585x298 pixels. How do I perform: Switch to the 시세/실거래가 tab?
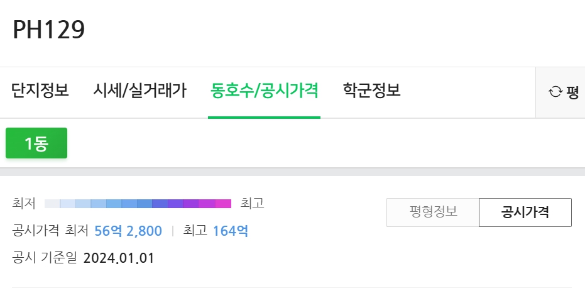[139, 91]
